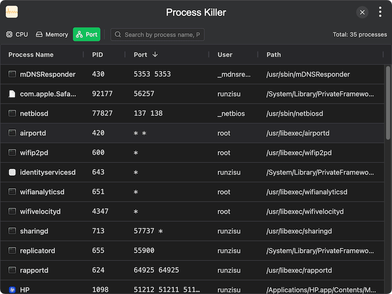The image size is (392, 294).
Task: Click the magnifier icon in search box
Action: (118, 35)
